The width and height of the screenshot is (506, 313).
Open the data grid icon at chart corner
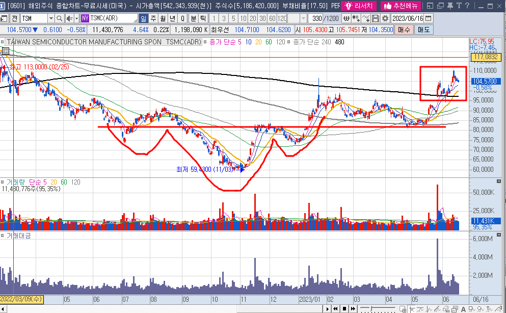(x=6, y=50)
